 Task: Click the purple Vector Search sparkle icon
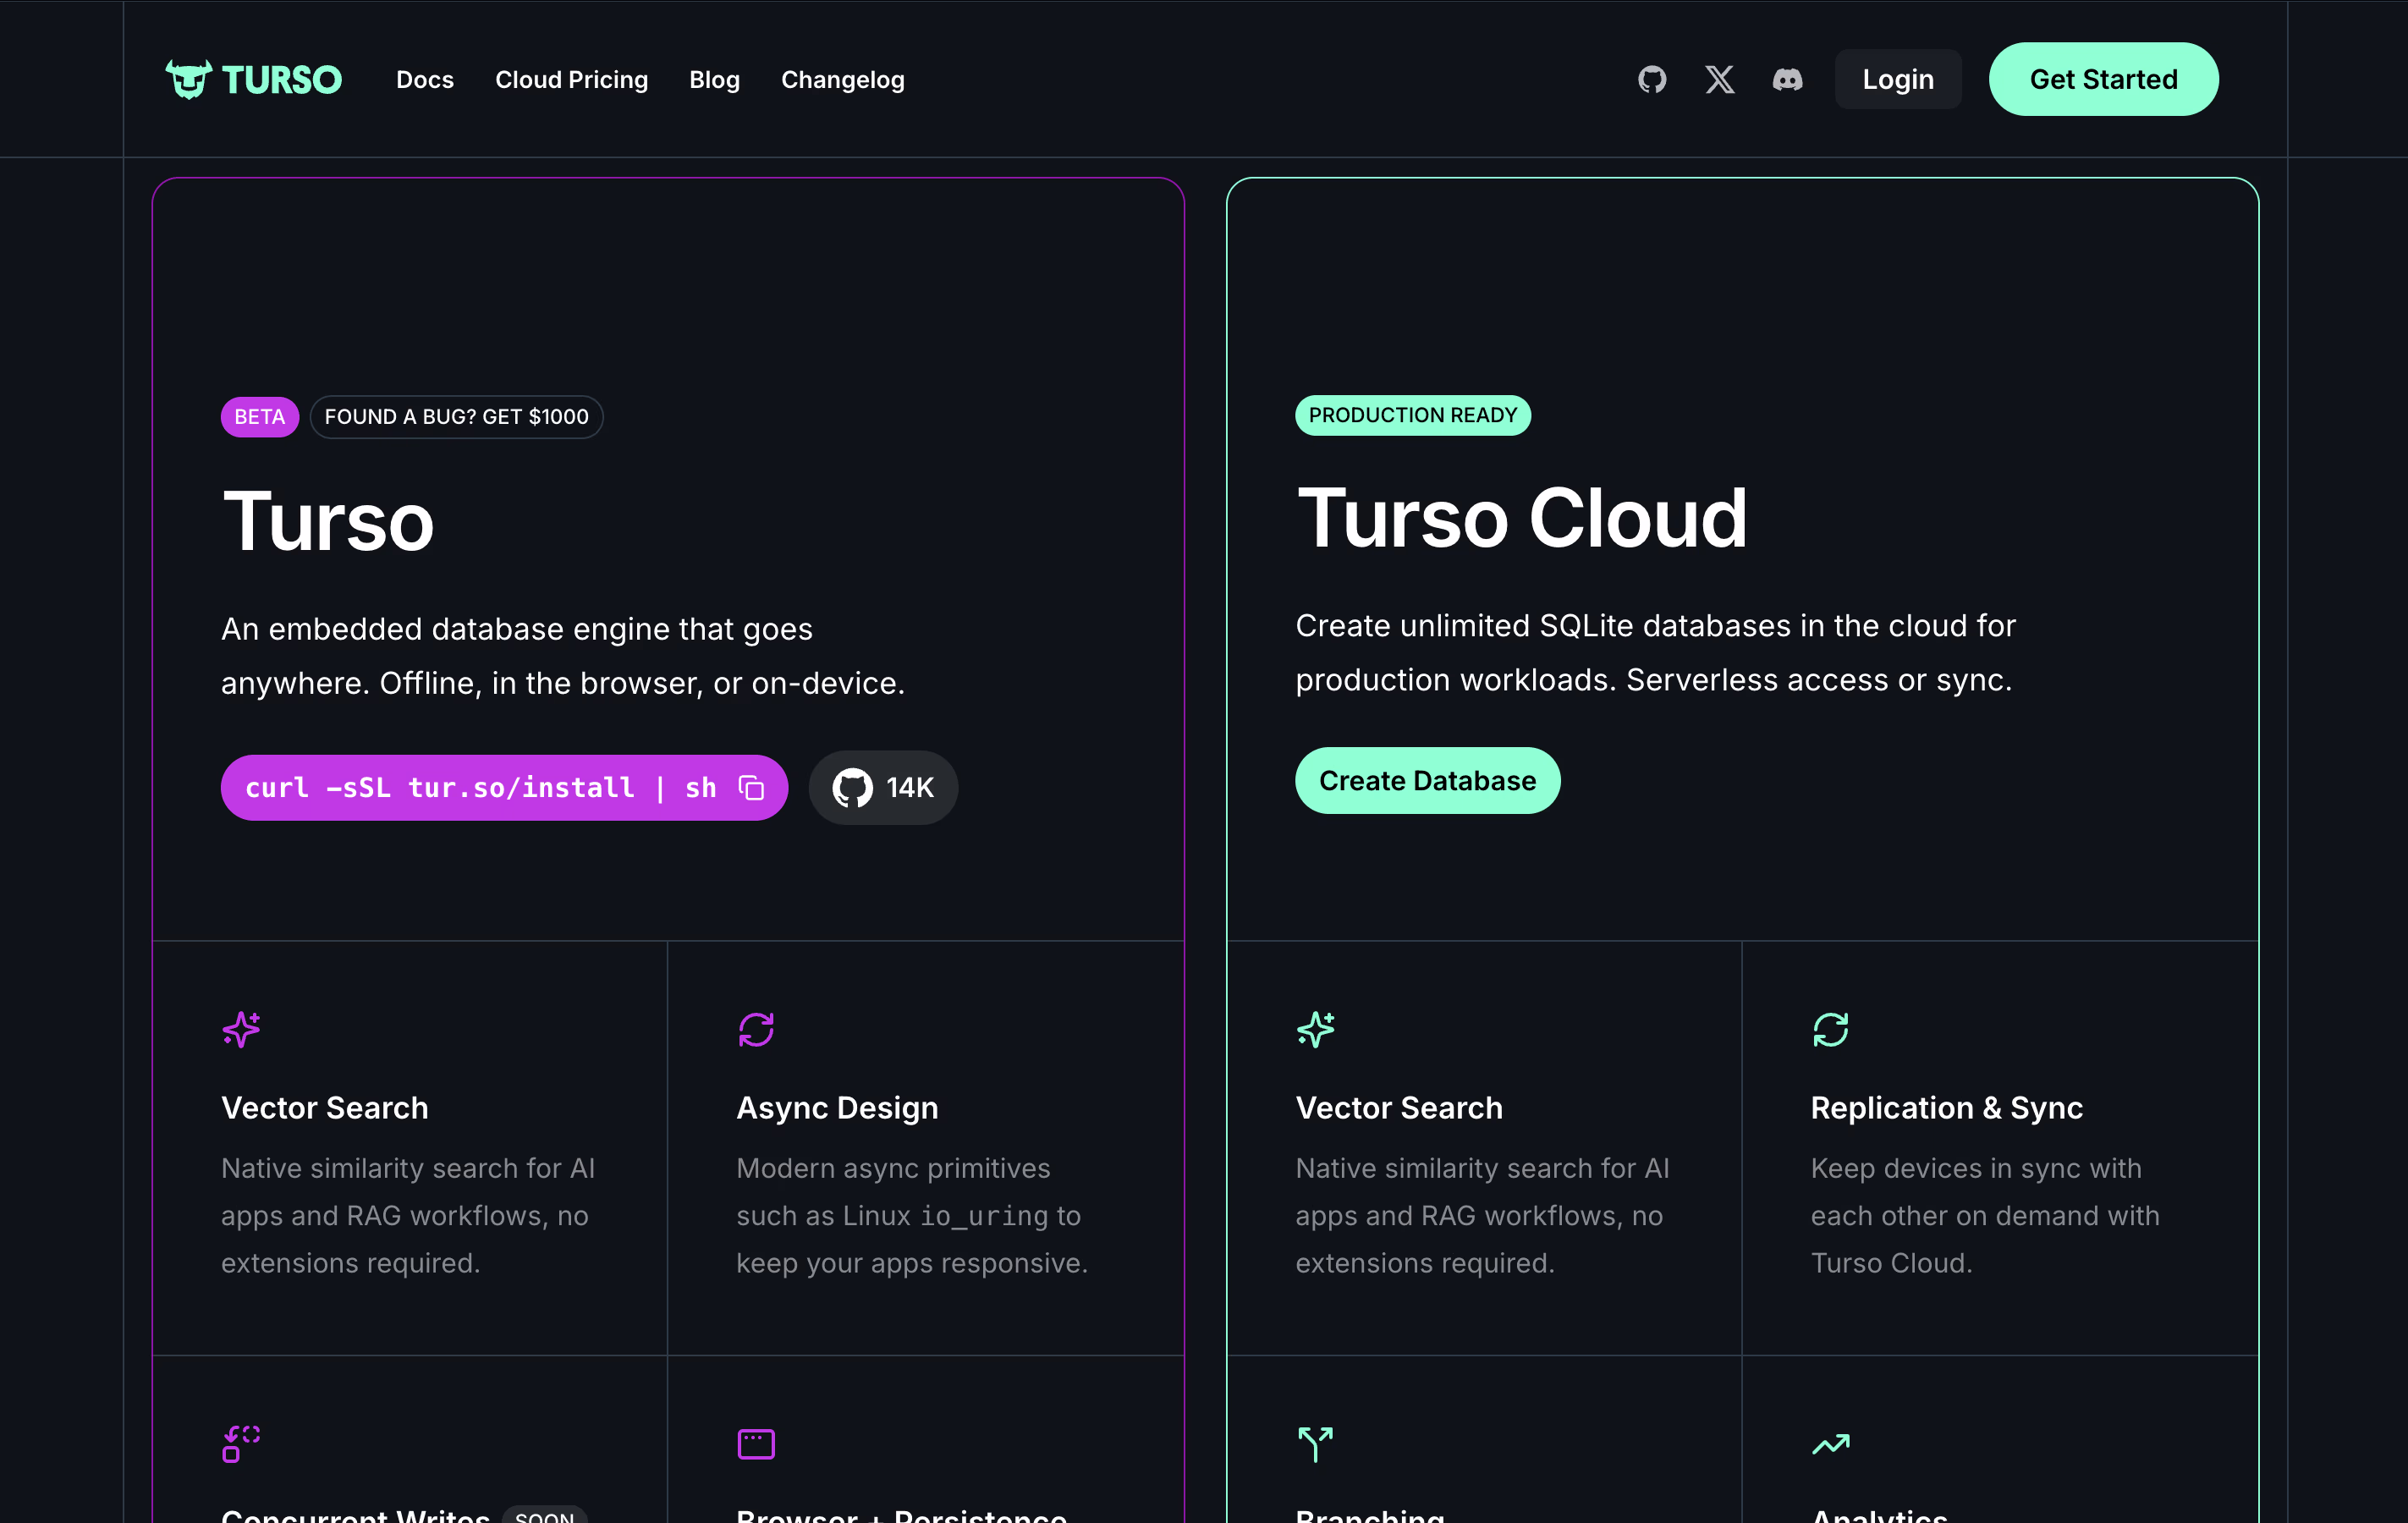pyautogui.click(x=241, y=1029)
